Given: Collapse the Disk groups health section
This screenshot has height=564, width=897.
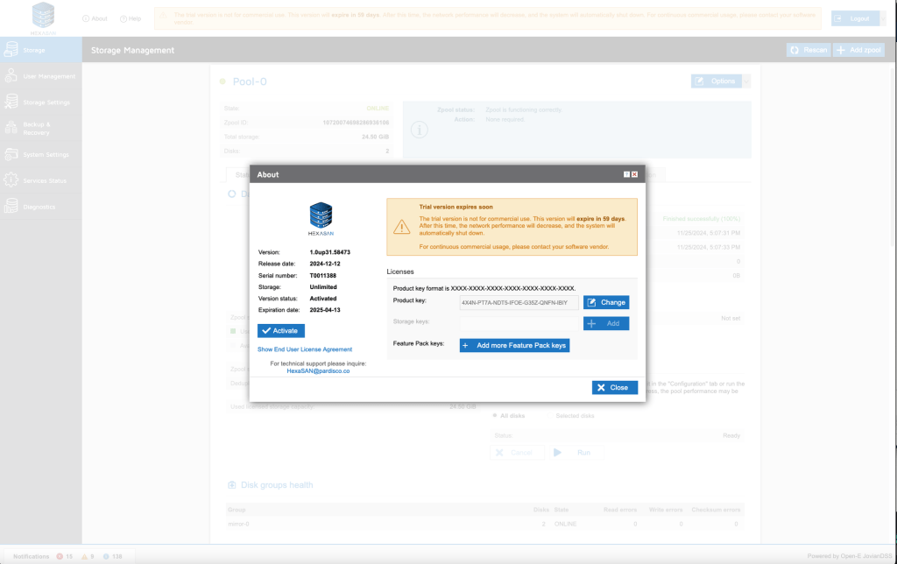Looking at the screenshot, I should (x=231, y=485).
